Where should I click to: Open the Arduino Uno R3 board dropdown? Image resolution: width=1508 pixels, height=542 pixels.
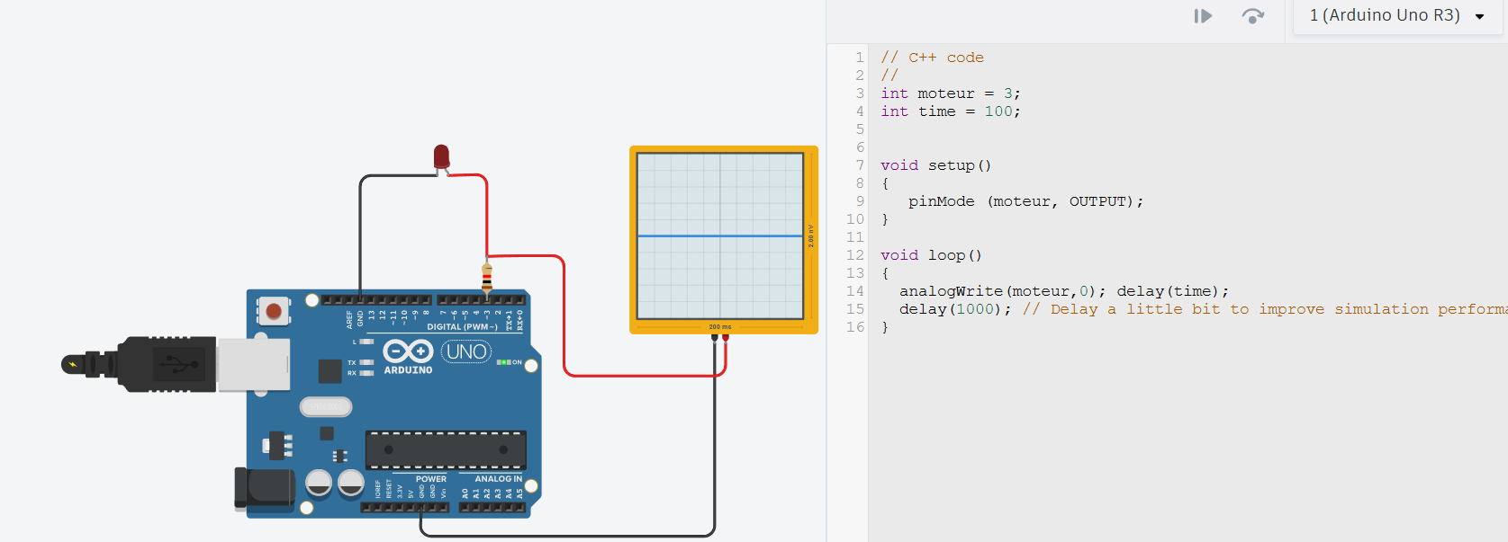pos(1396,16)
